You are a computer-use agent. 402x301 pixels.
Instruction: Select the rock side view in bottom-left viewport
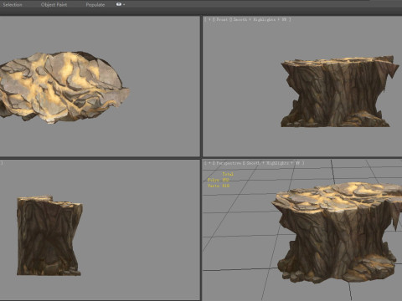tap(49, 236)
